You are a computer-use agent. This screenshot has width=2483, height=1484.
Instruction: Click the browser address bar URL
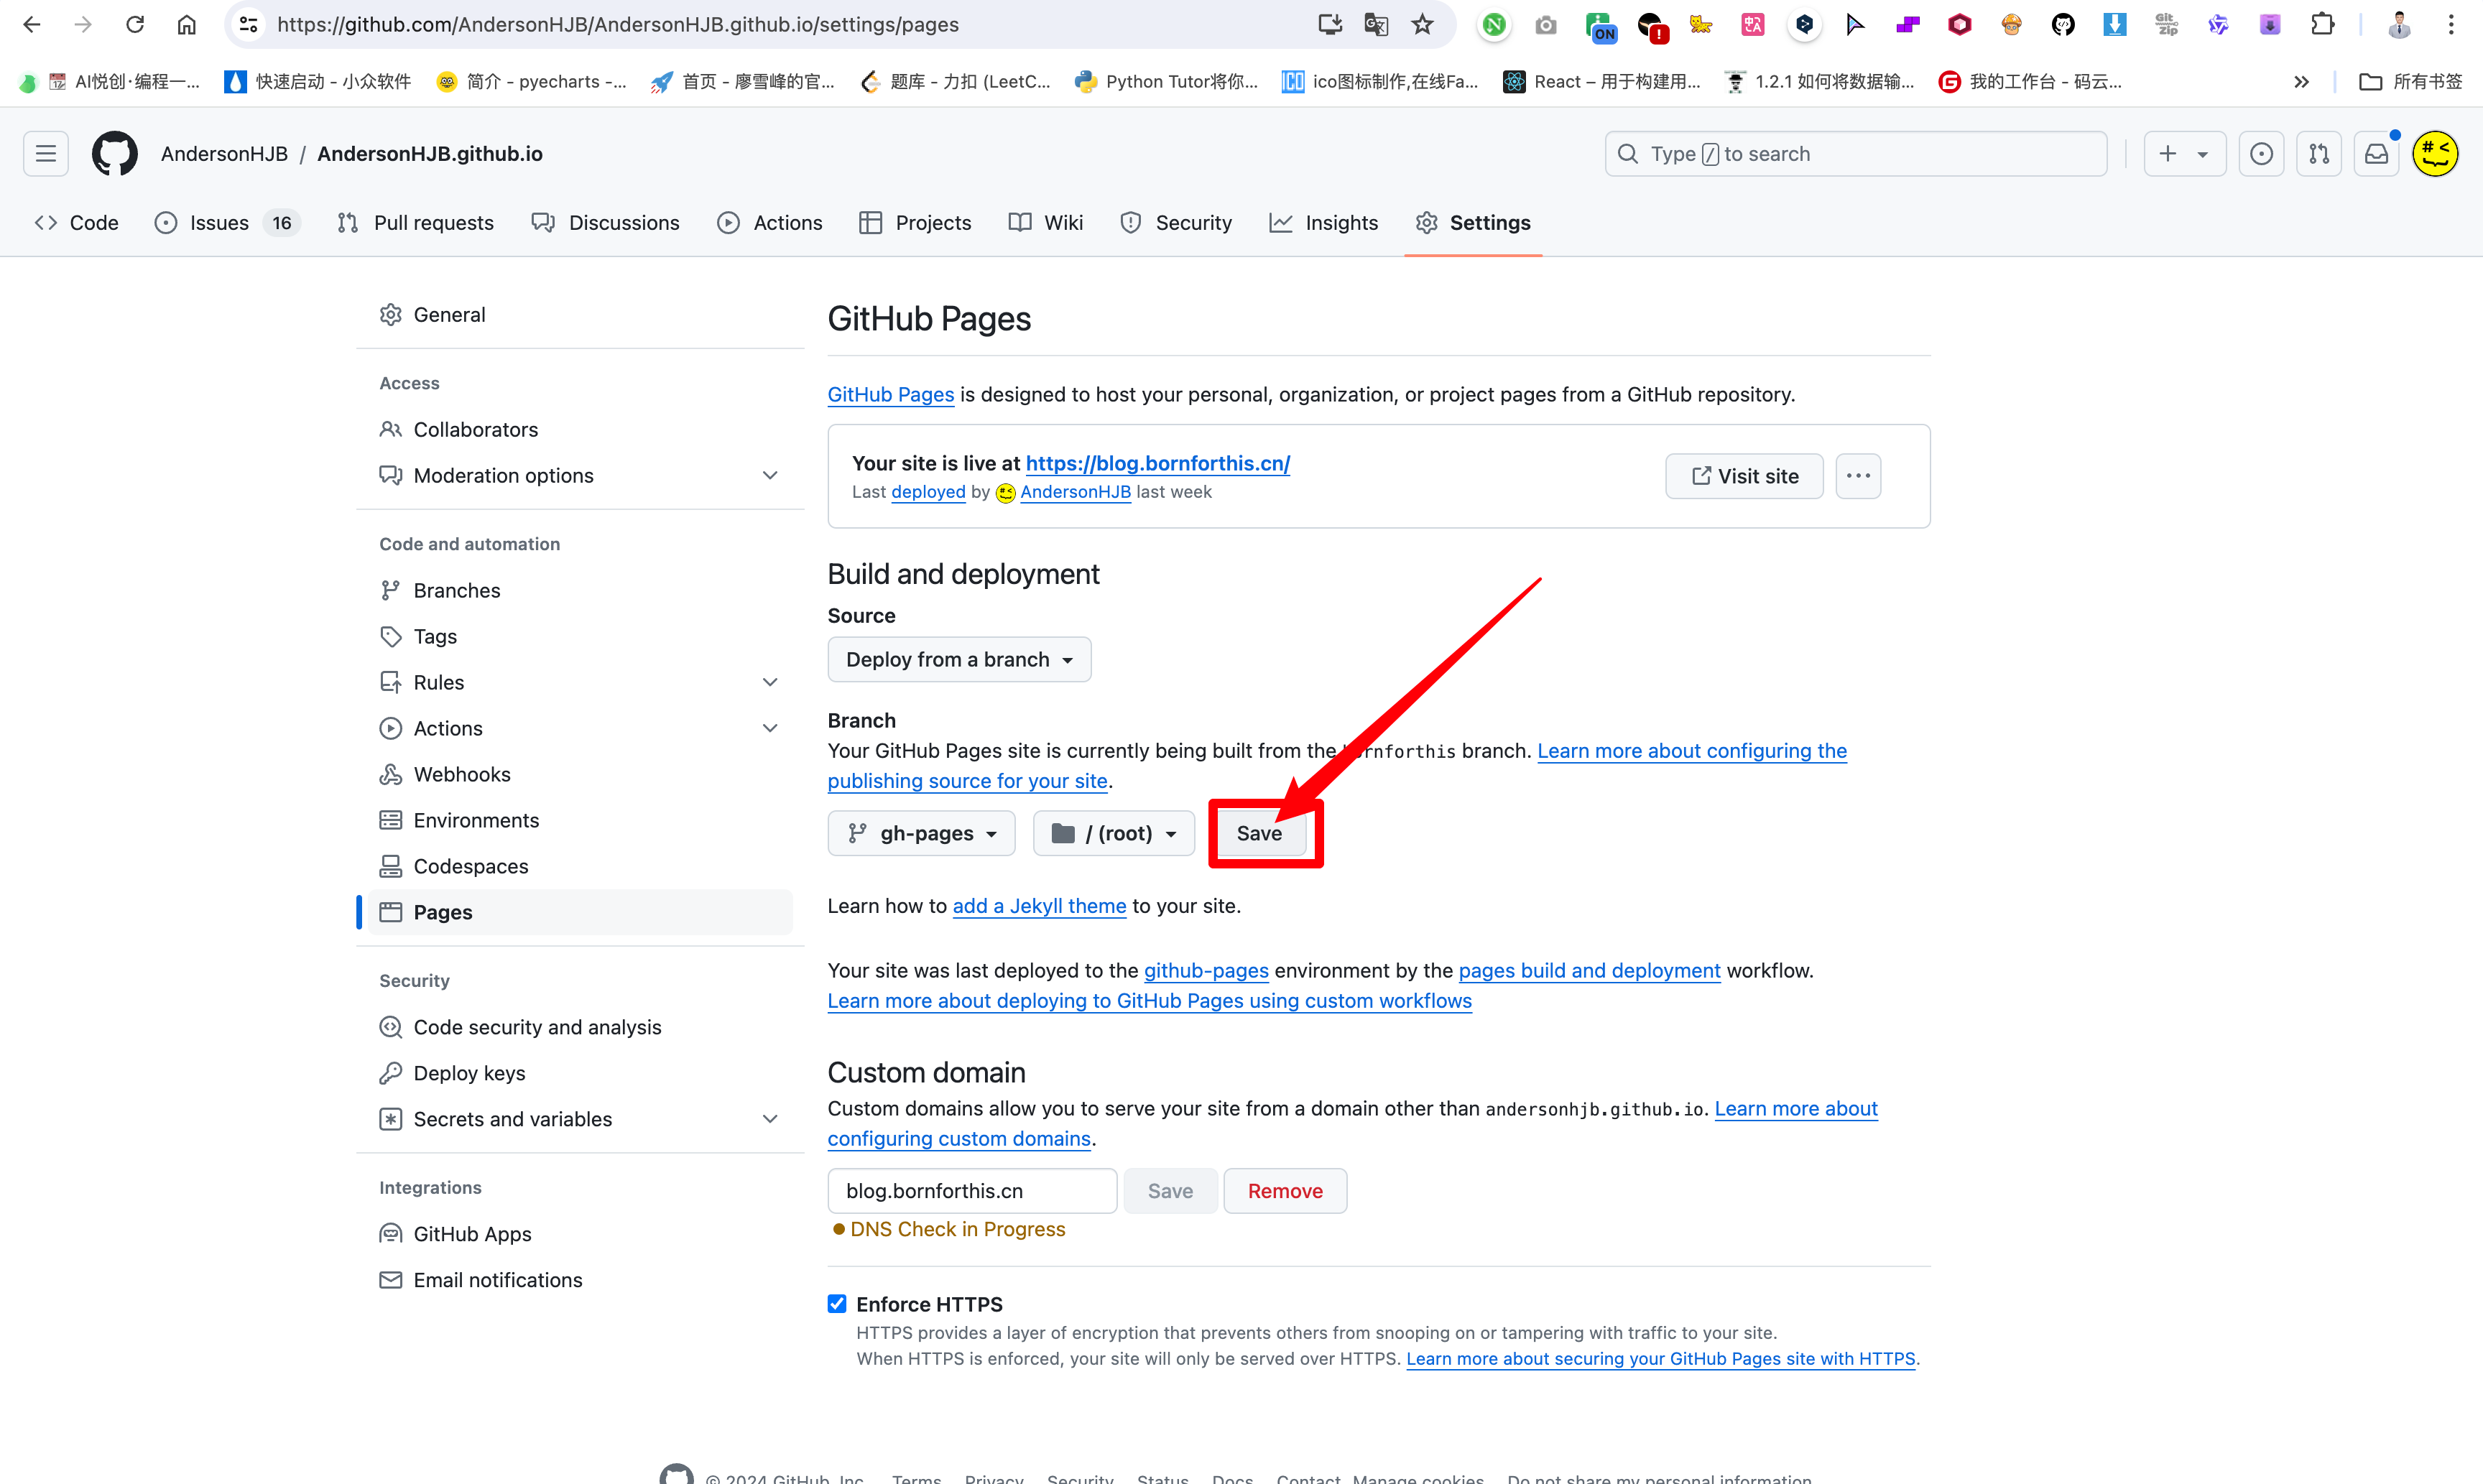pos(618,24)
